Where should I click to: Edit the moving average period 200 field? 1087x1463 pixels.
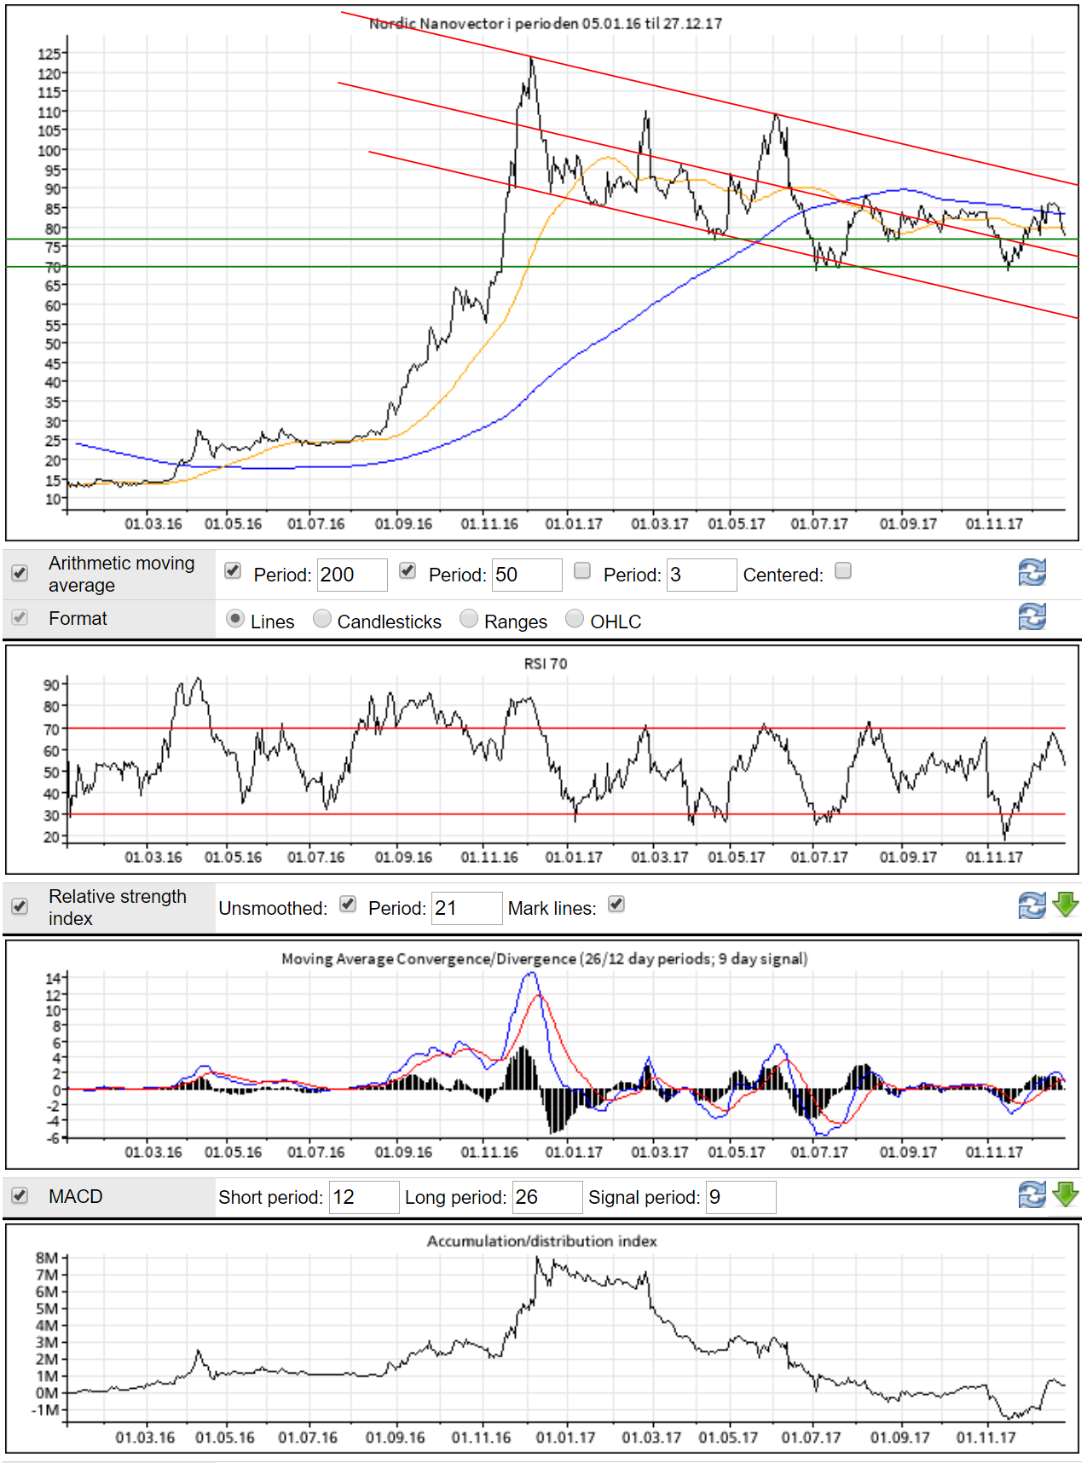coord(352,575)
